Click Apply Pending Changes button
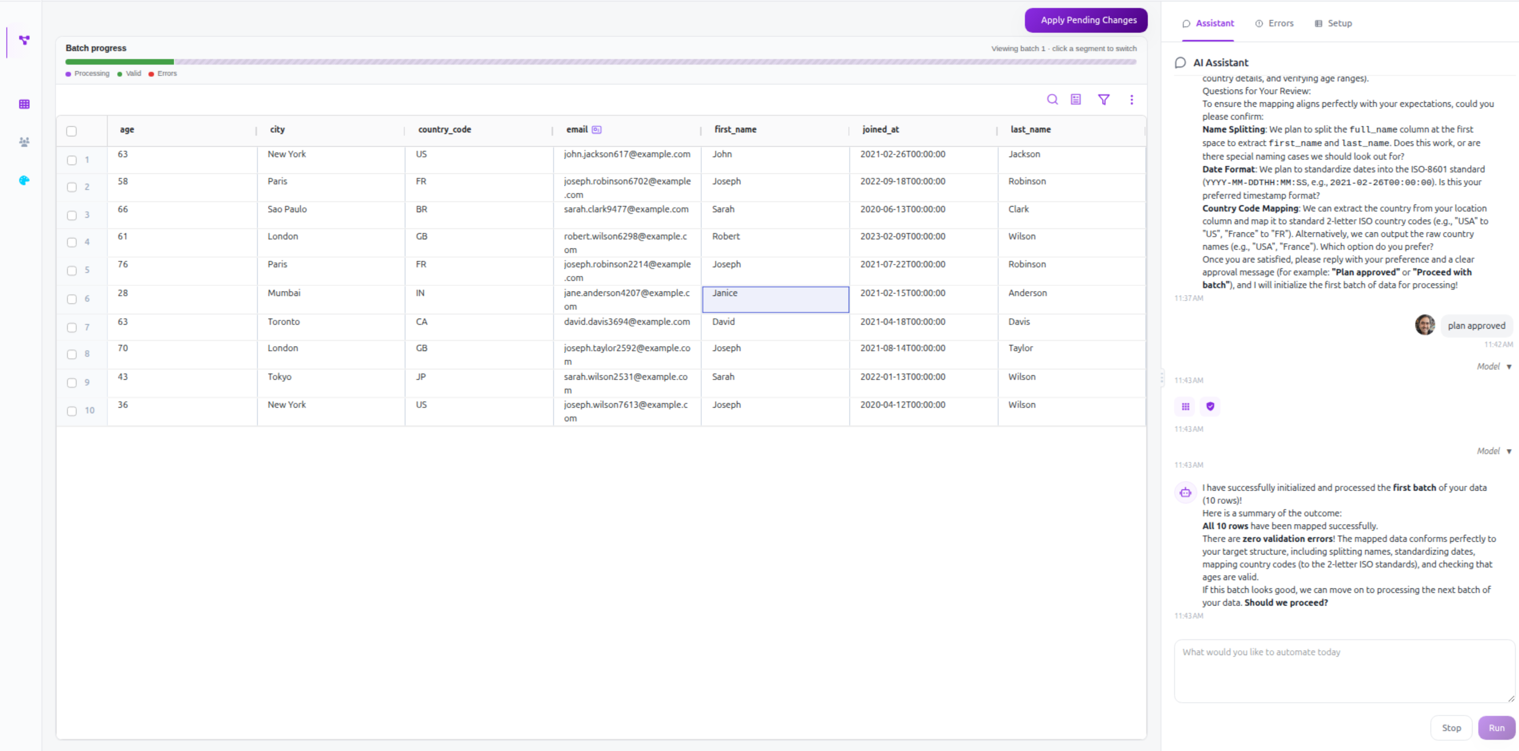This screenshot has width=1519, height=751. [x=1086, y=20]
